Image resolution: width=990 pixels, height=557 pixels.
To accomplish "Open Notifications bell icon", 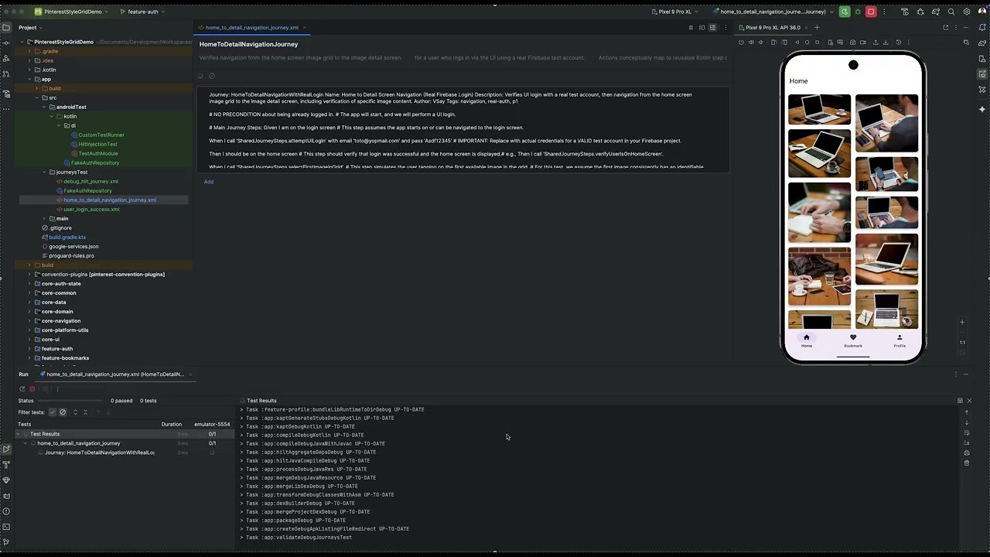I will (982, 28).
